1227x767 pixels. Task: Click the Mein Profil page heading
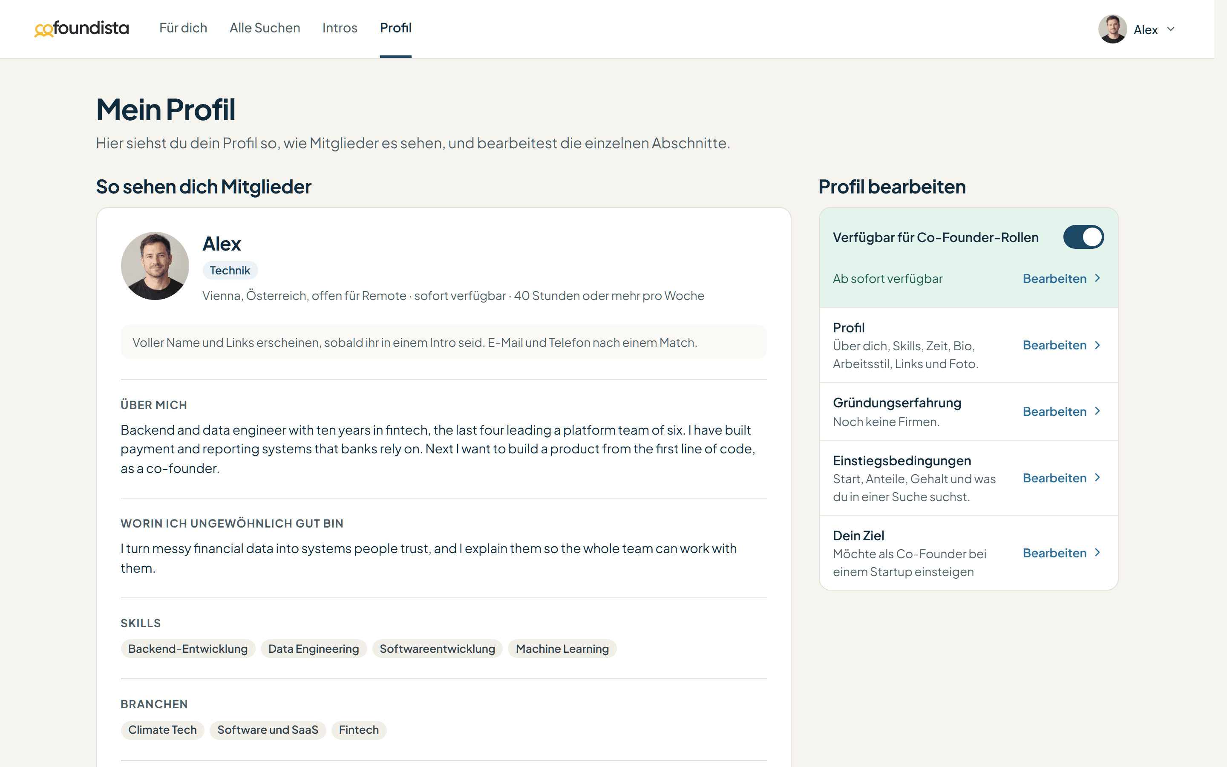tap(166, 110)
